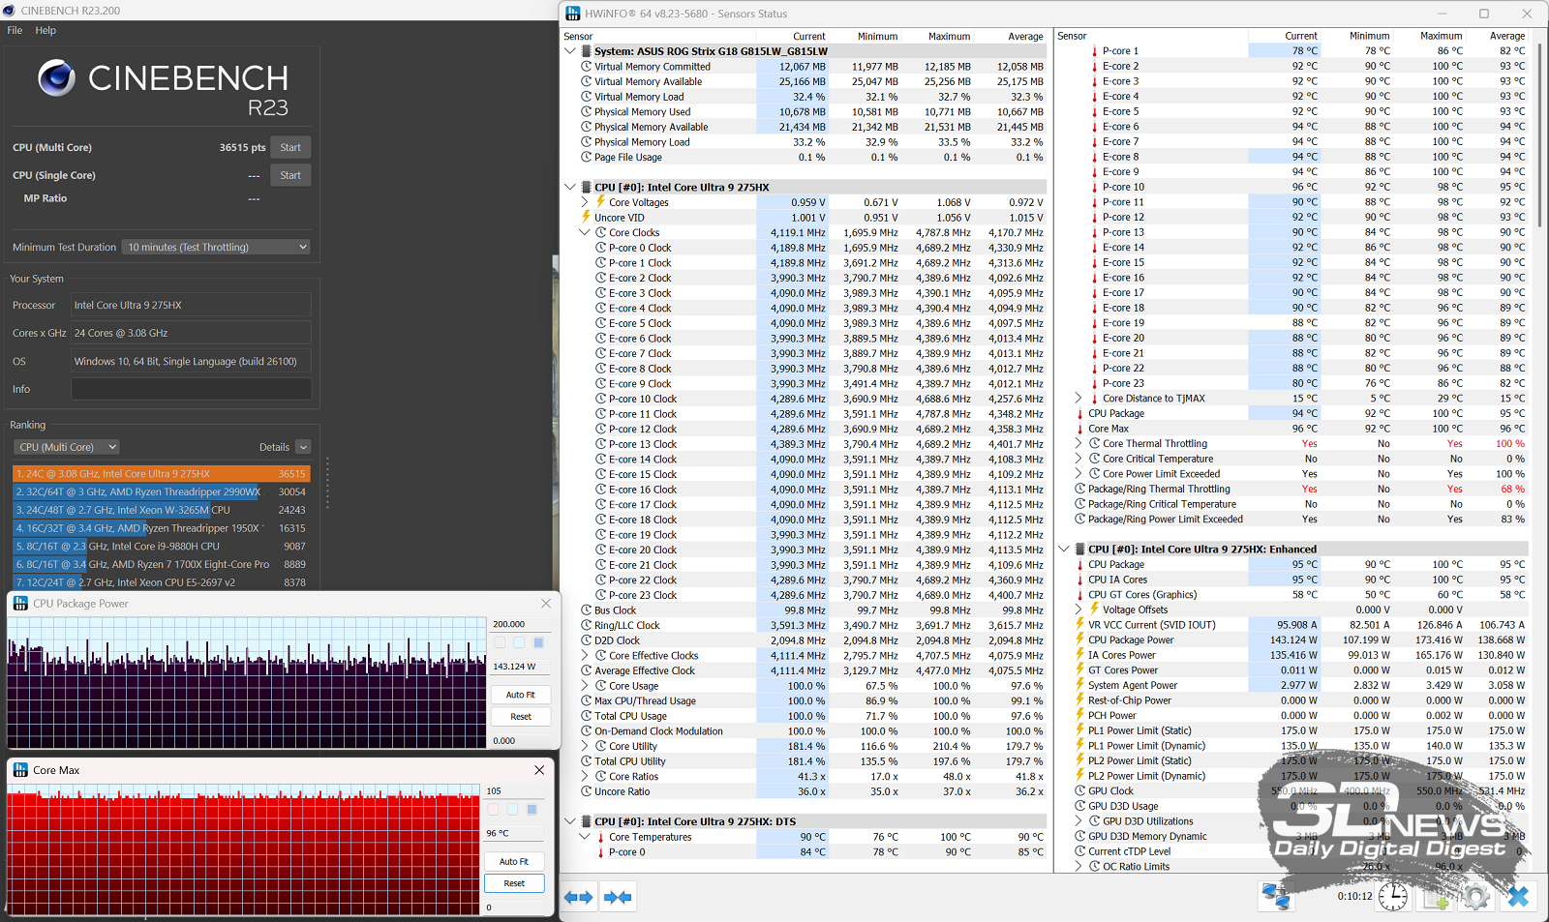Click the chip icon beside CPU Enhanced header
This screenshot has width=1549, height=922.
[1080, 549]
